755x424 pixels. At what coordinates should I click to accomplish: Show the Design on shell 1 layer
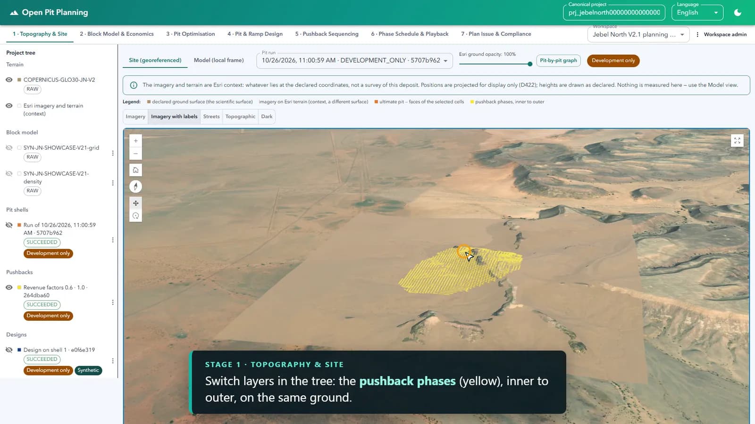click(9, 350)
